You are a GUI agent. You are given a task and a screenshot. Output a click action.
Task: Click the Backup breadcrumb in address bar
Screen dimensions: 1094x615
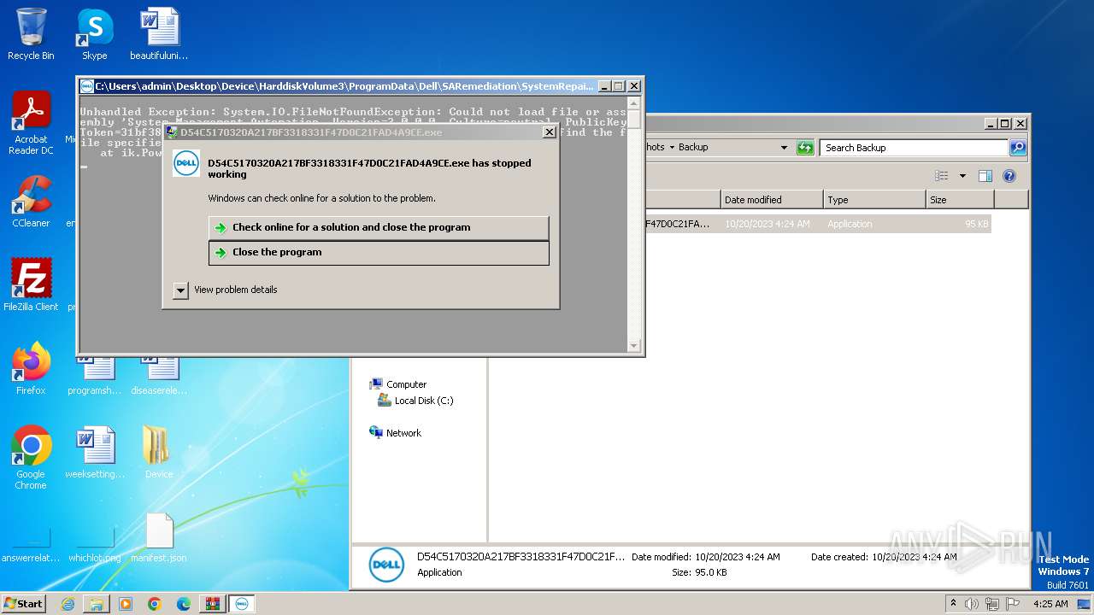(x=693, y=148)
